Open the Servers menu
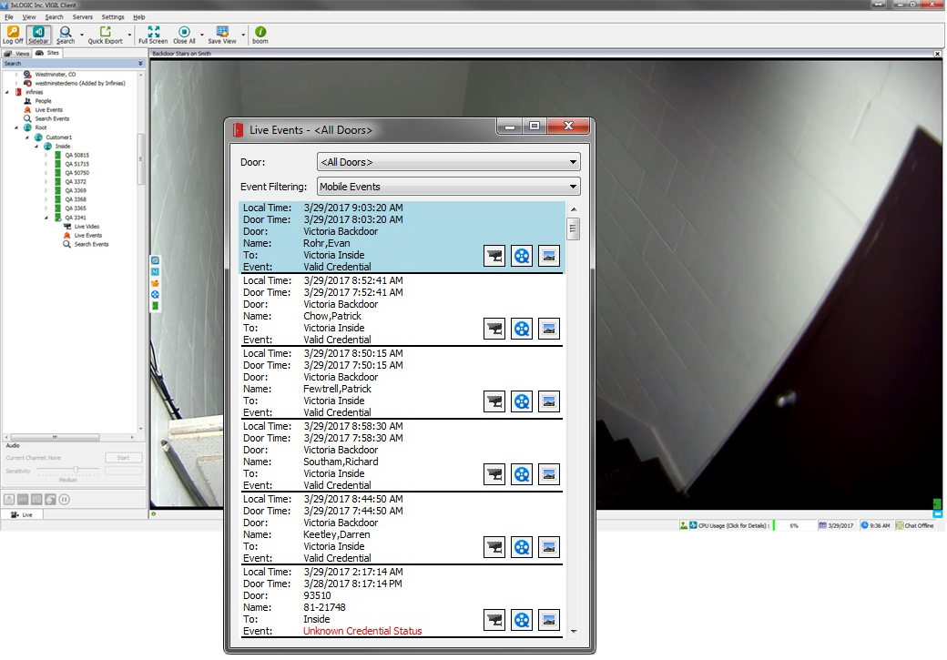Viewport: 947px width, 660px height. coord(82,16)
